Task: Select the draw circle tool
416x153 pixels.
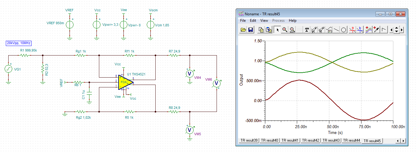Action: coord(344,30)
